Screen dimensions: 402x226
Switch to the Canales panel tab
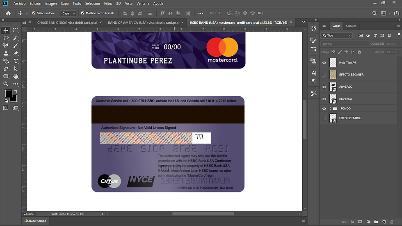[351, 26]
